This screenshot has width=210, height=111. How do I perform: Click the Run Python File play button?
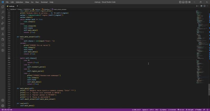197,6
